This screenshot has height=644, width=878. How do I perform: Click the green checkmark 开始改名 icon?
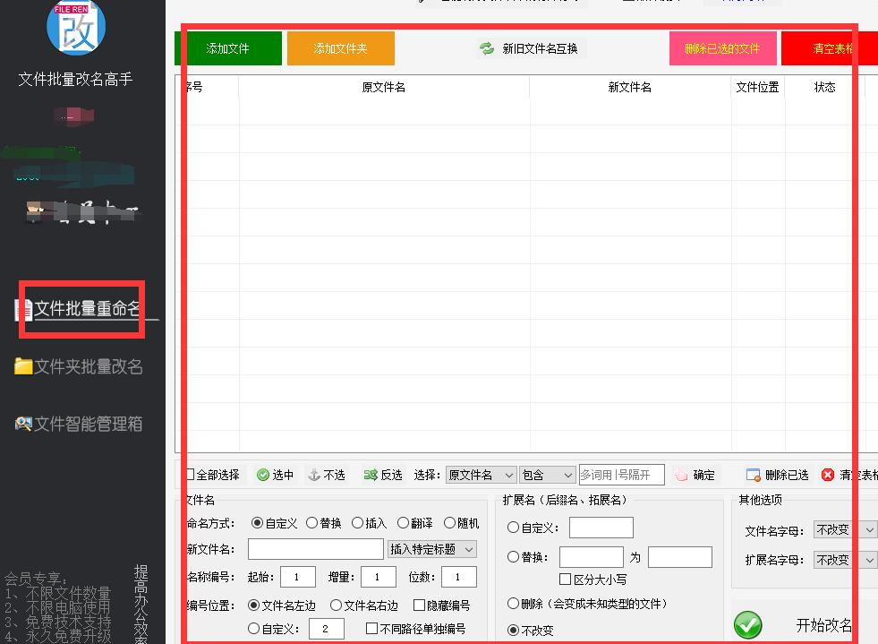748,625
